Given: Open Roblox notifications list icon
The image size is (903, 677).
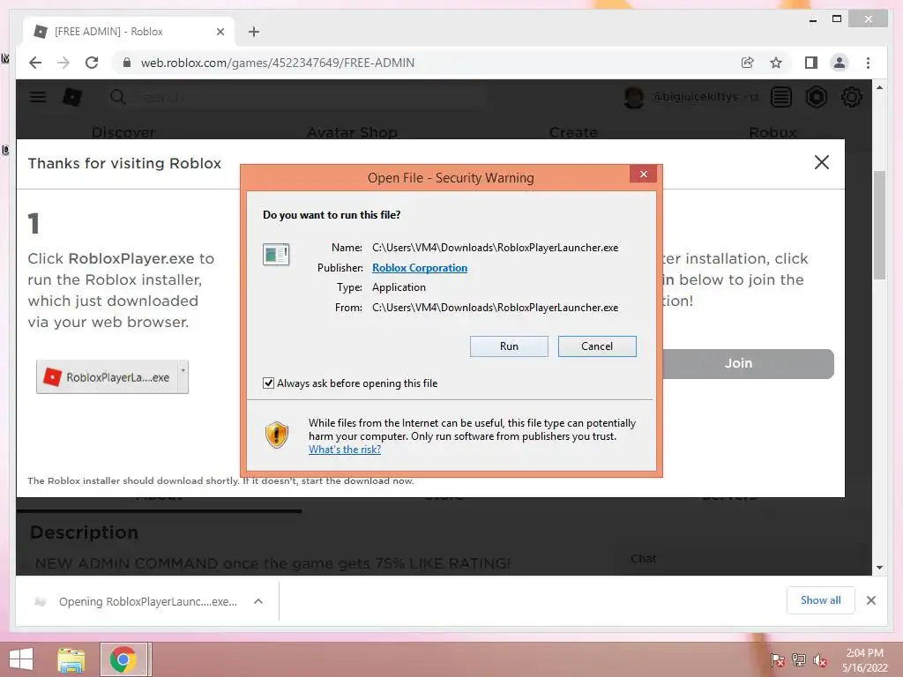Looking at the screenshot, I should [781, 97].
